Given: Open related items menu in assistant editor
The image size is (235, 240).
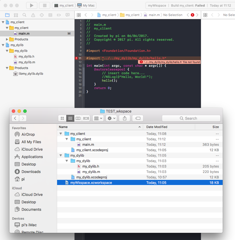Looking at the screenshot, I should (x=205, y=15).
